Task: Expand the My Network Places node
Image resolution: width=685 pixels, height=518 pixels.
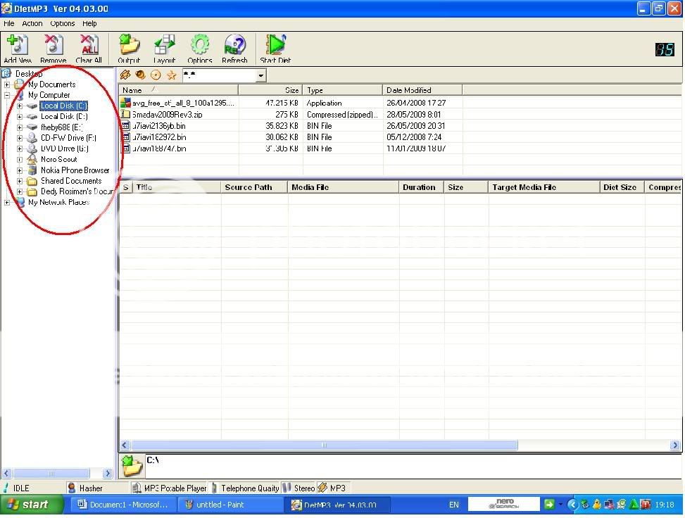Action: (7, 203)
